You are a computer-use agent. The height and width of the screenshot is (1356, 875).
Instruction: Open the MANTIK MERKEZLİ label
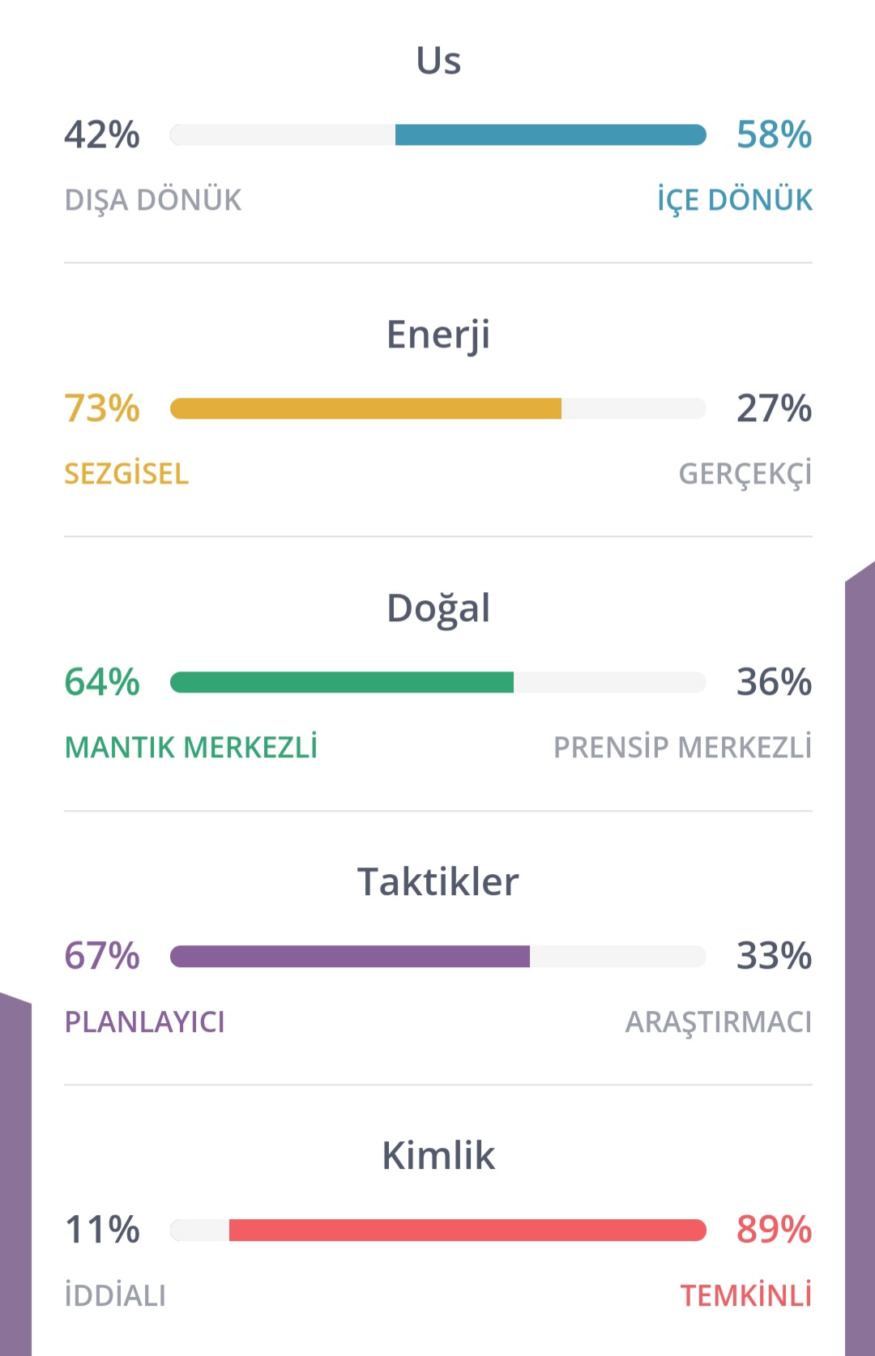point(191,747)
